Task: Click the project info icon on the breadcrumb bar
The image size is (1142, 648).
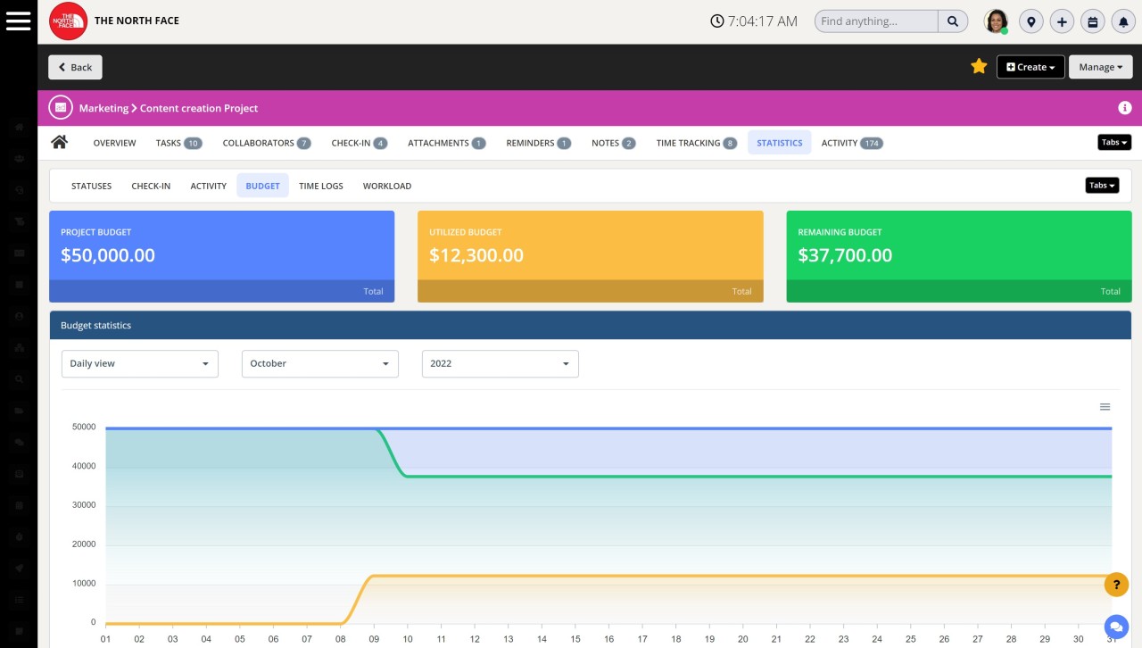Action: coord(1125,107)
